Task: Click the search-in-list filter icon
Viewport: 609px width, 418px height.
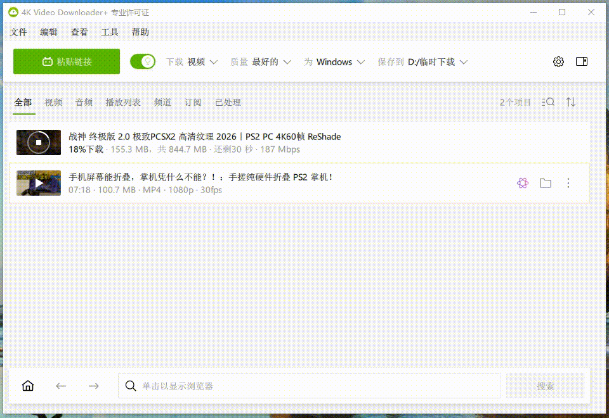Action: click(548, 102)
